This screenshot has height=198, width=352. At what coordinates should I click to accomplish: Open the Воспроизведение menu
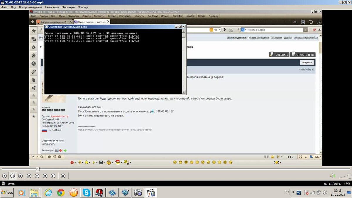click(31, 7)
